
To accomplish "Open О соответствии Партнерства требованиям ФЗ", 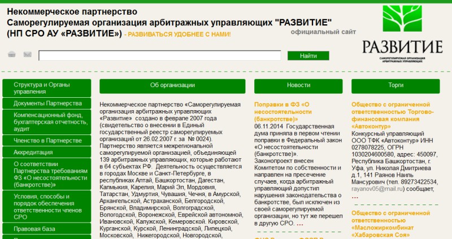I will point(47,174).
